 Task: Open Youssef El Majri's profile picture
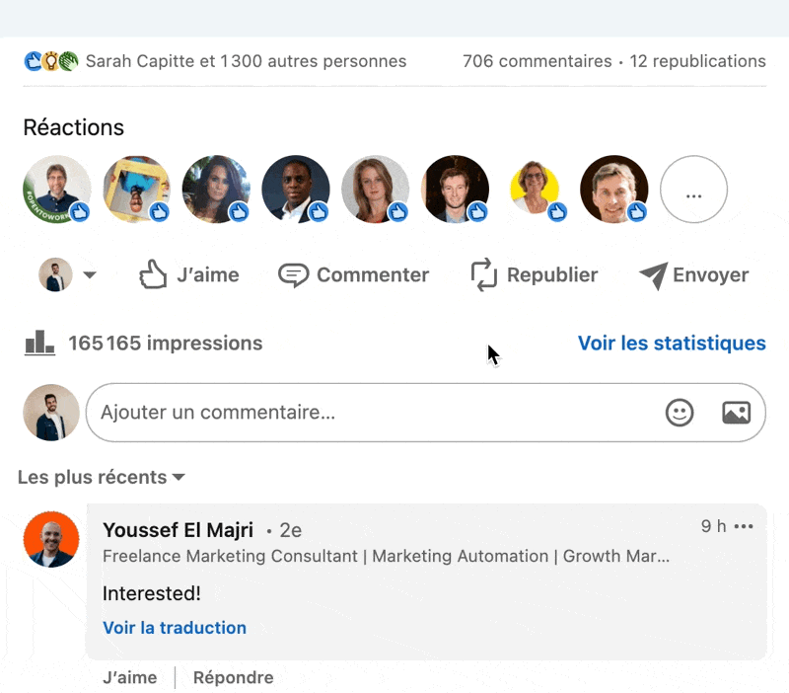51,540
